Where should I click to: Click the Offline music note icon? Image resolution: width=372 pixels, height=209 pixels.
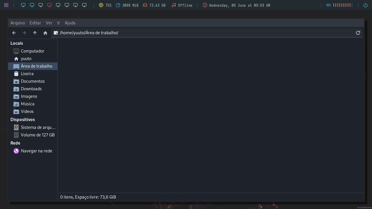(174, 5)
